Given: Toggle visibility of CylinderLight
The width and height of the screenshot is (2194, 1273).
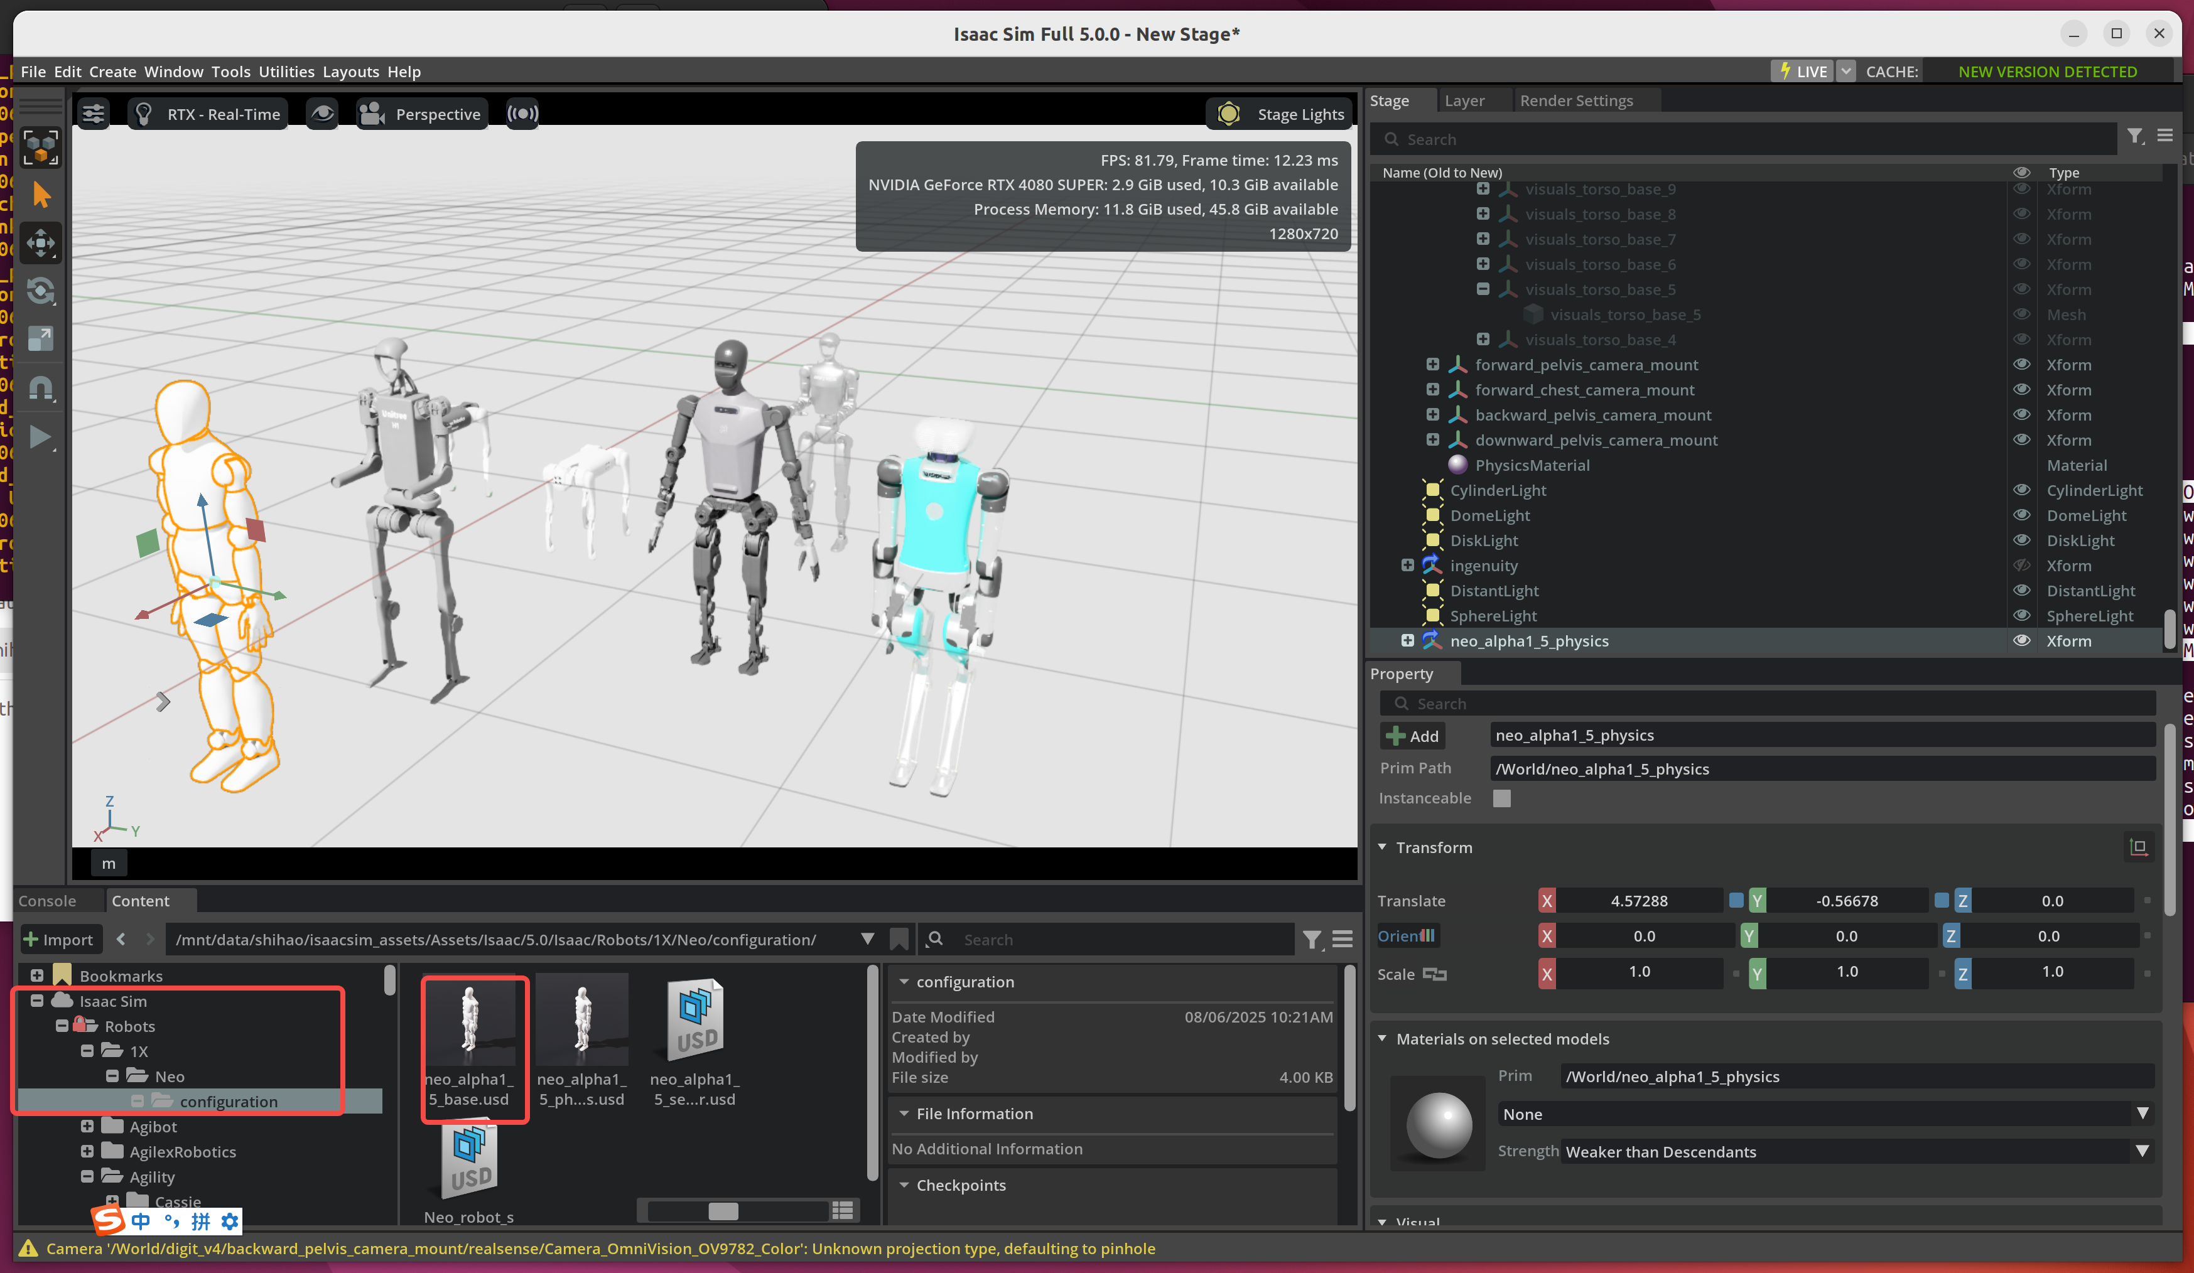Looking at the screenshot, I should pyautogui.click(x=2021, y=490).
